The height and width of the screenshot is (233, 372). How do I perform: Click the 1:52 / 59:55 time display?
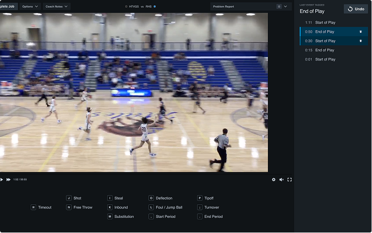20,180
